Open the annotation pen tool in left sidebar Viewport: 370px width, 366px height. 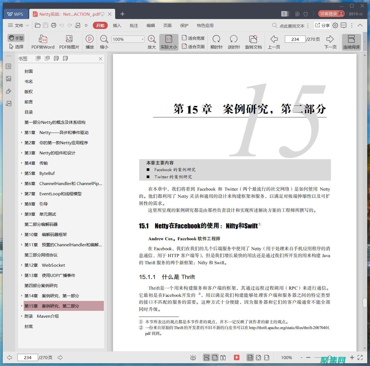pyautogui.click(x=9, y=91)
